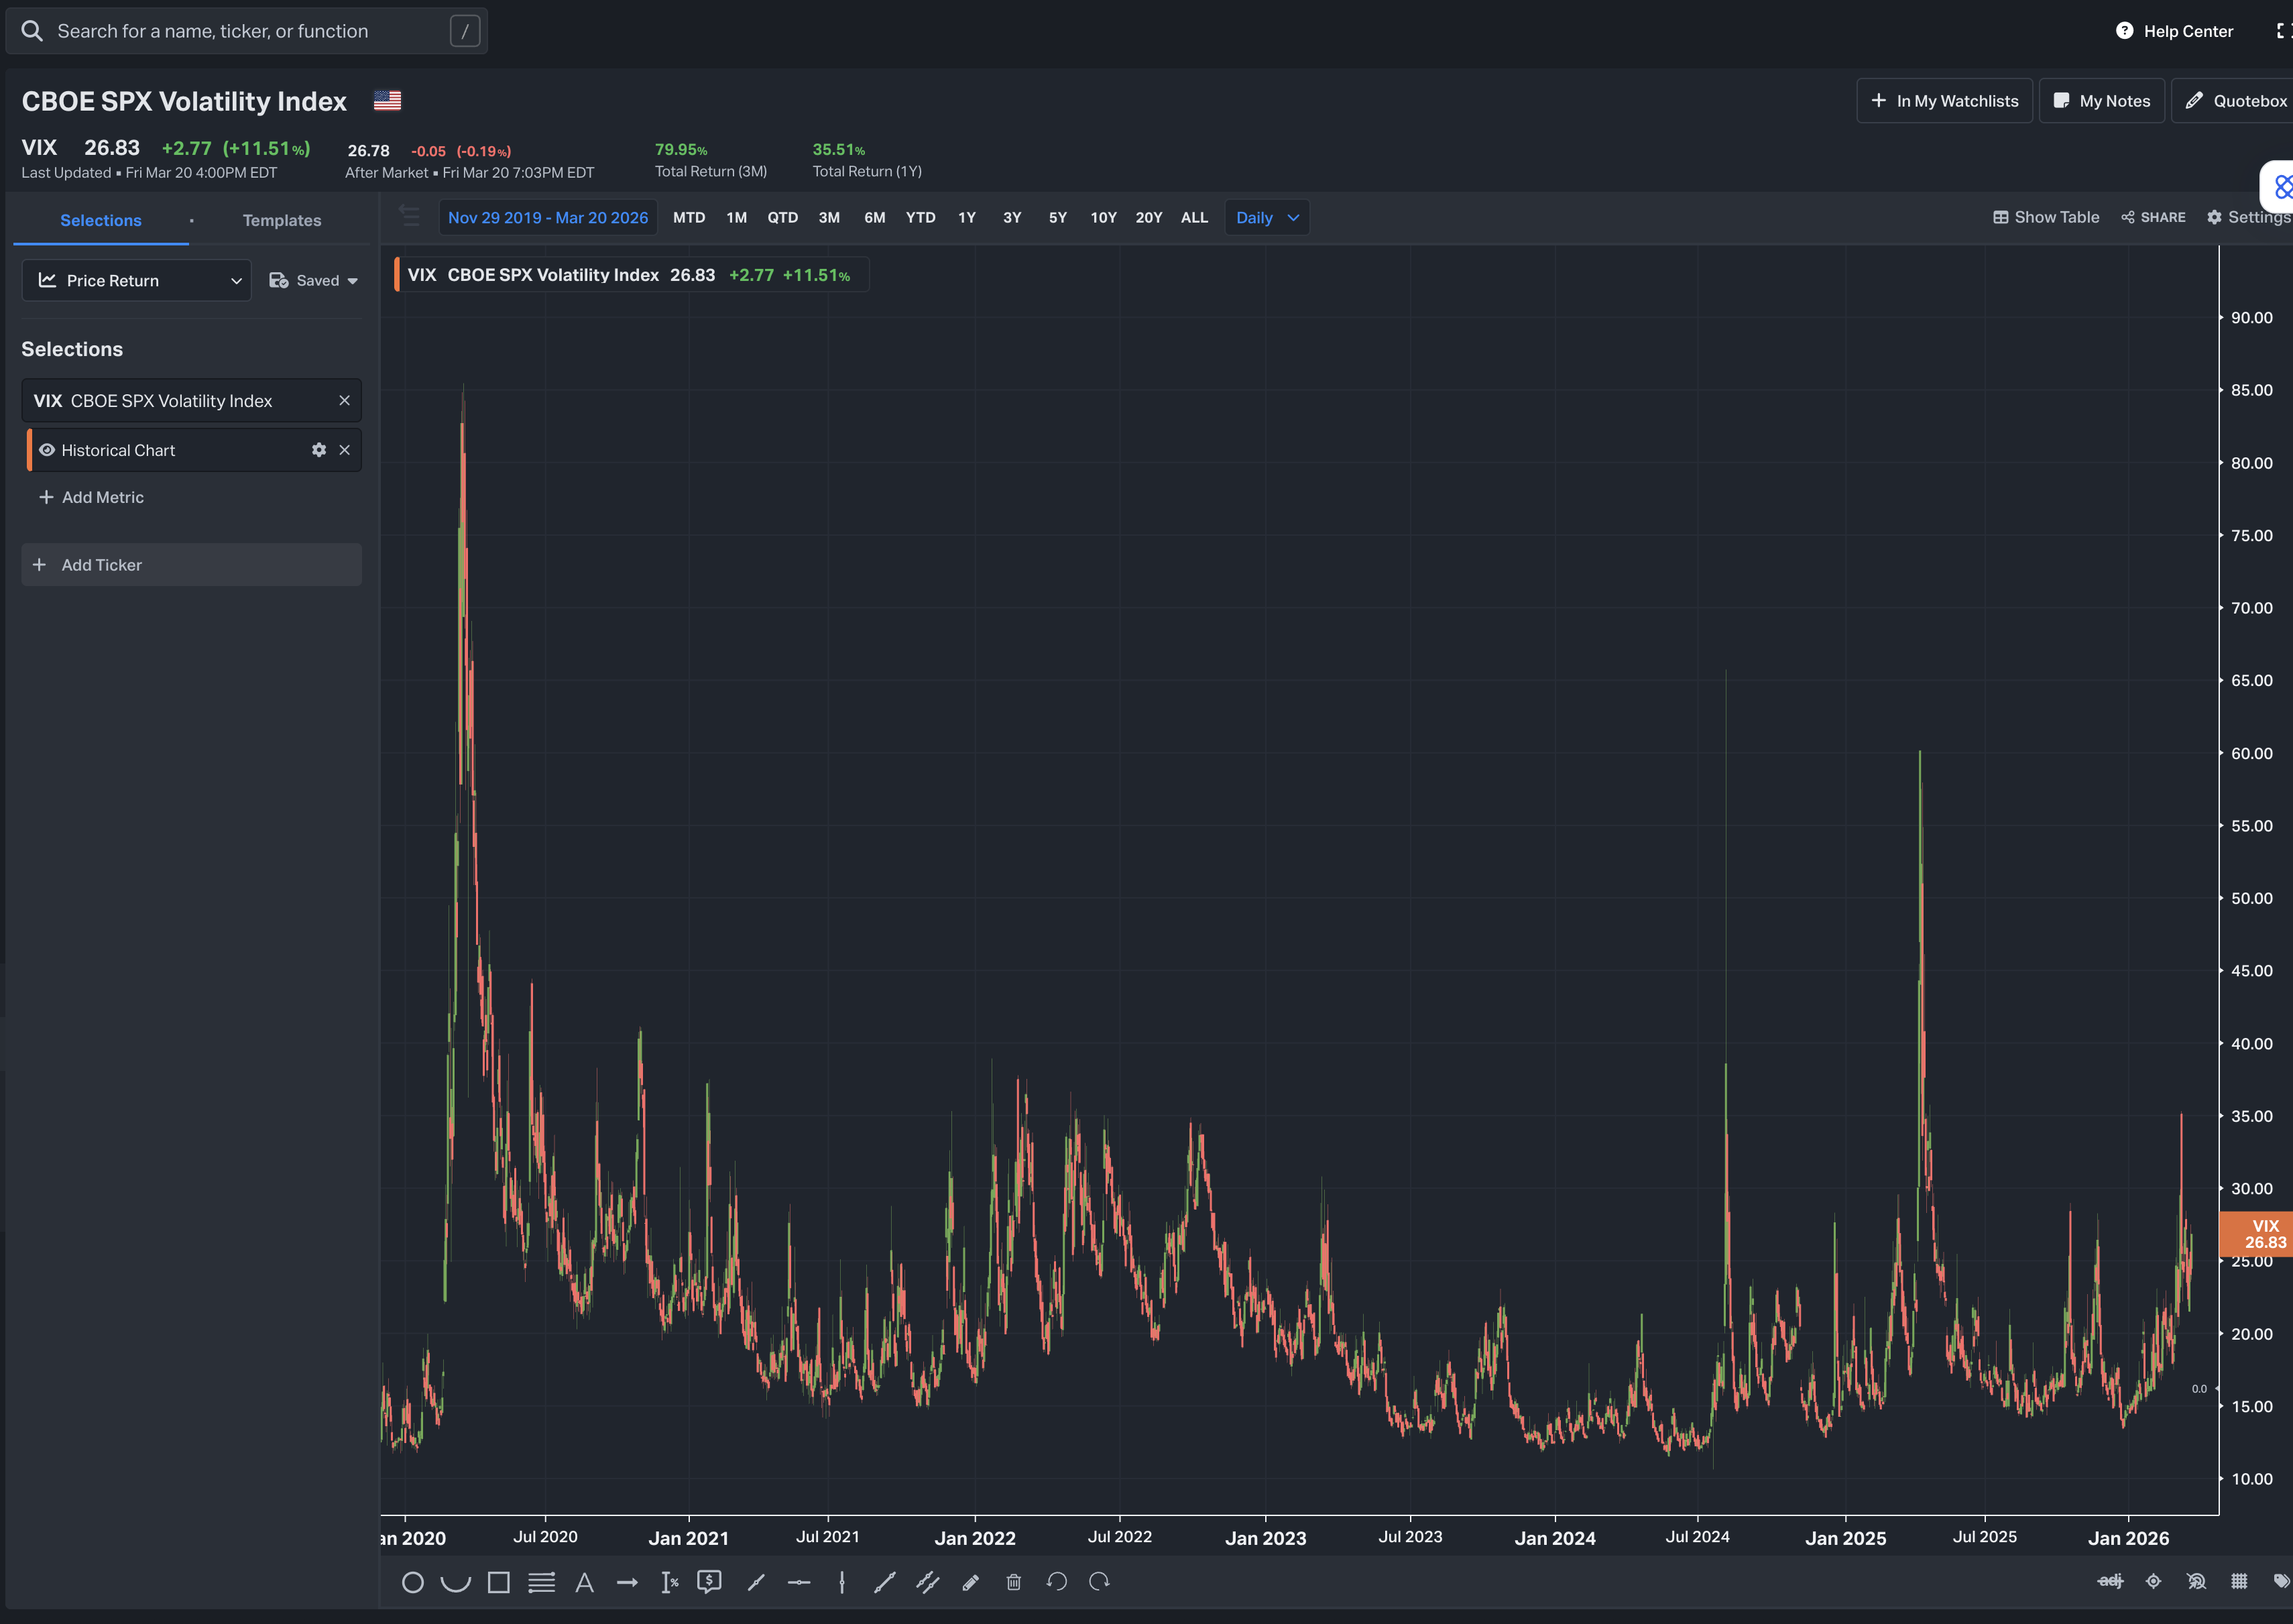Select the freehand pencil tool
The width and height of the screenshot is (2293, 1624).
coord(970,1582)
